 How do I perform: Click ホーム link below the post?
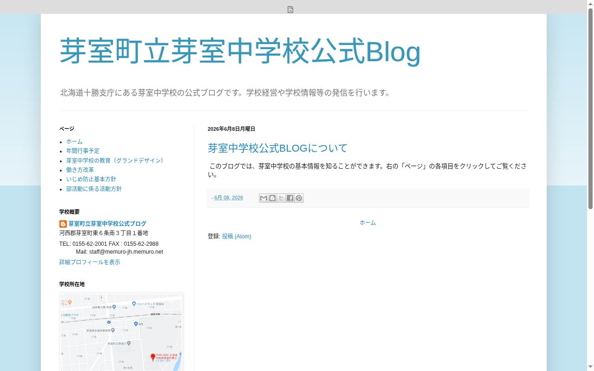pos(368,223)
